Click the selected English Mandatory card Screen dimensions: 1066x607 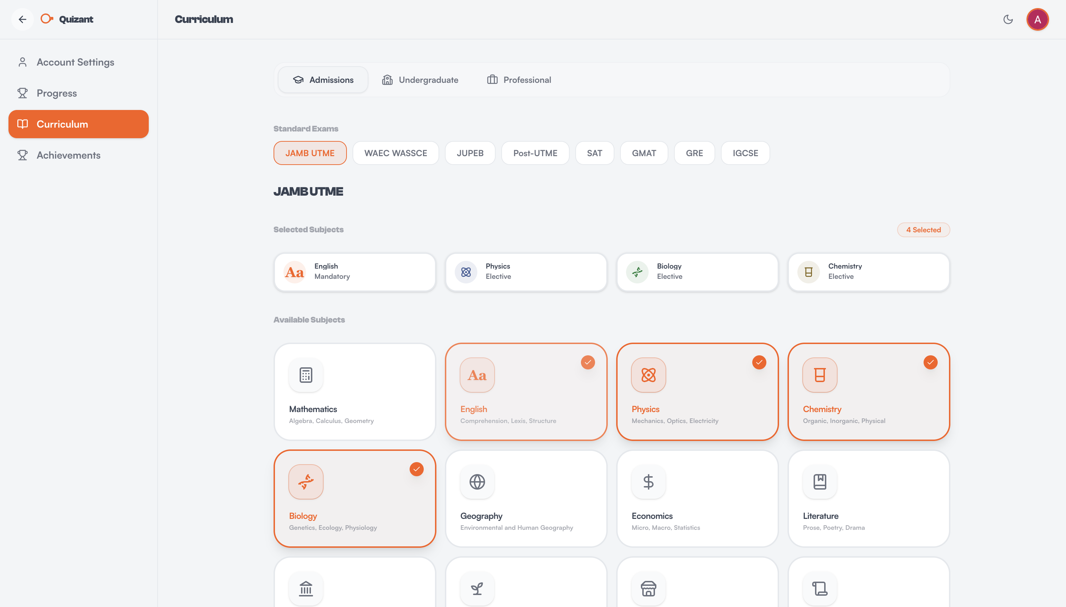coord(355,272)
